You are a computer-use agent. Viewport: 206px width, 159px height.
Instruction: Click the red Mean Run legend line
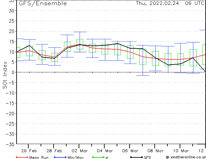[22, 157]
